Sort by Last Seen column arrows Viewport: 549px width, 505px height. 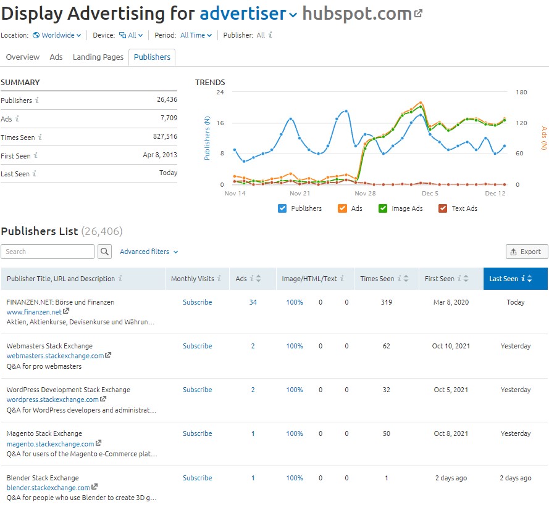pos(529,278)
